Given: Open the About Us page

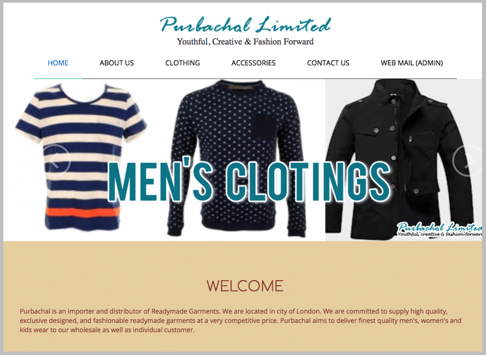Looking at the screenshot, I should click(x=117, y=63).
